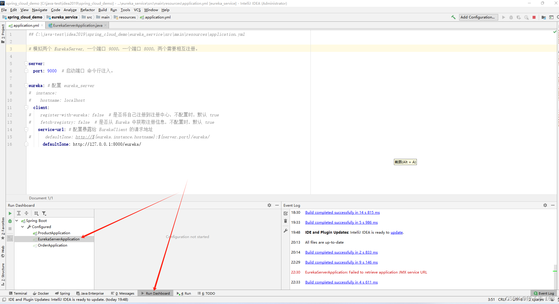Toggle the Favorites tool window
Viewport: 559px width, 304px height.
coord(3,228)
